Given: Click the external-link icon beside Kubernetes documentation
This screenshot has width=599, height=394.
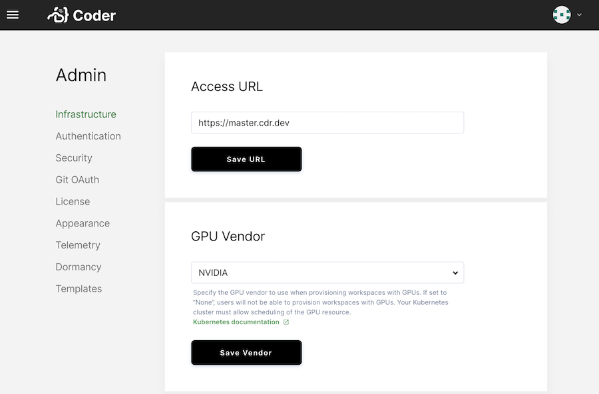Looking at the screenshot, I should click(x=286, y=322).
